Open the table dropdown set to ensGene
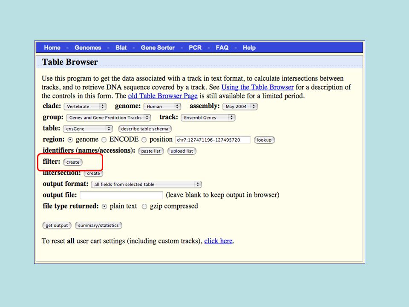 click(x=88, y=129)
